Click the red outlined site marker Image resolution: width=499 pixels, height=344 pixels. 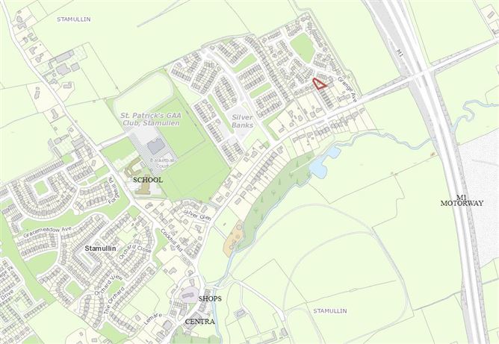click(x=320, y=84)
